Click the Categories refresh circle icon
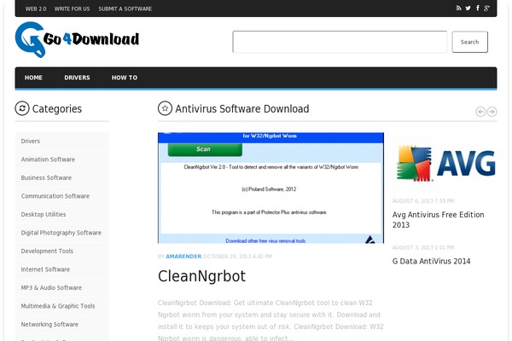 click(22, 108)
